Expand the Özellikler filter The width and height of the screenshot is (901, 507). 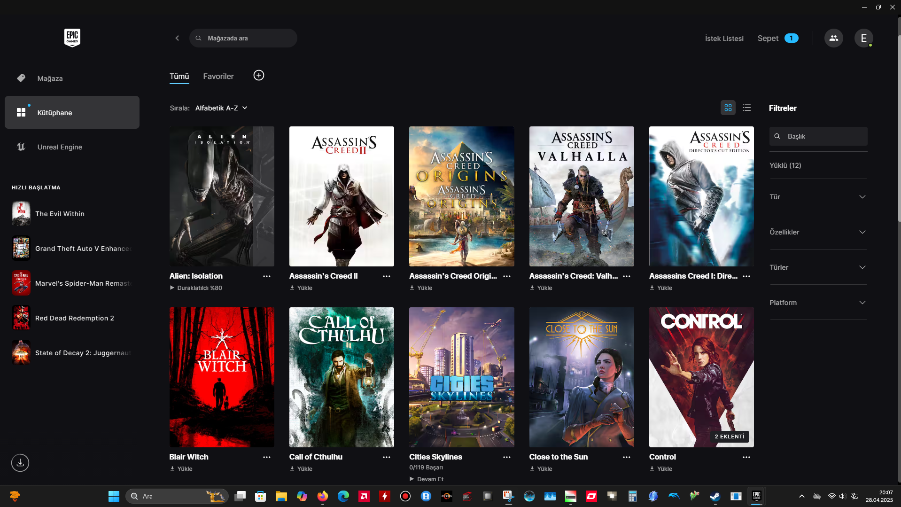pos(817,232)
